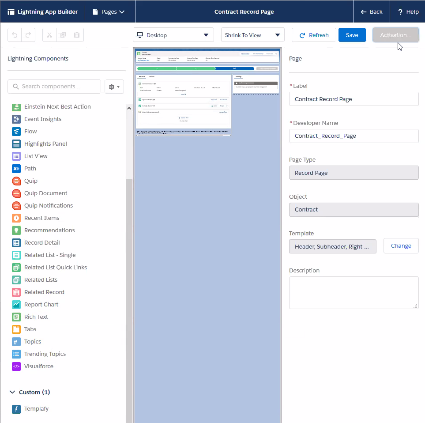Save the Contract Record Page
The height and width of the screenshot is (423, 425).
(x=352, y=35)
